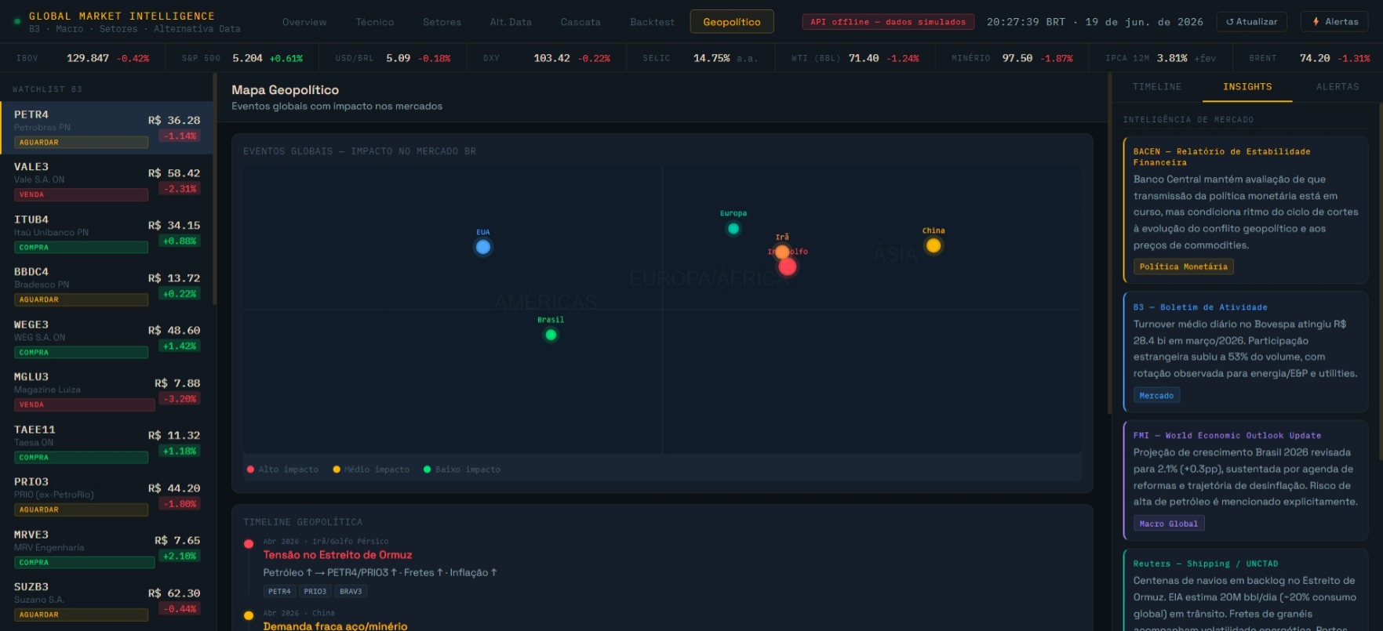Select SUZB3 in the watchlist
The height and width of the screenshot is (631, 1383).
tap(107, 600)
